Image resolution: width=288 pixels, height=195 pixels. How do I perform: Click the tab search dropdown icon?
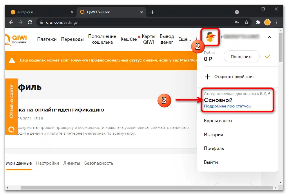coord(237,12)
